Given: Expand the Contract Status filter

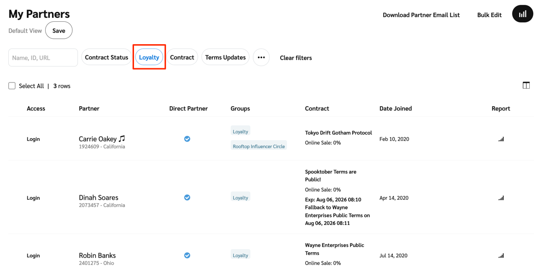Looking at the screenshot, I should coord(106,57).
